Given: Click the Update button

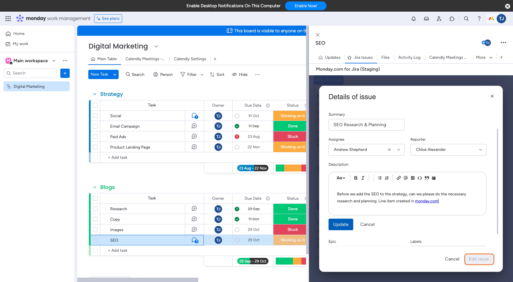Looking at the screenshot, I should point(340,224).
